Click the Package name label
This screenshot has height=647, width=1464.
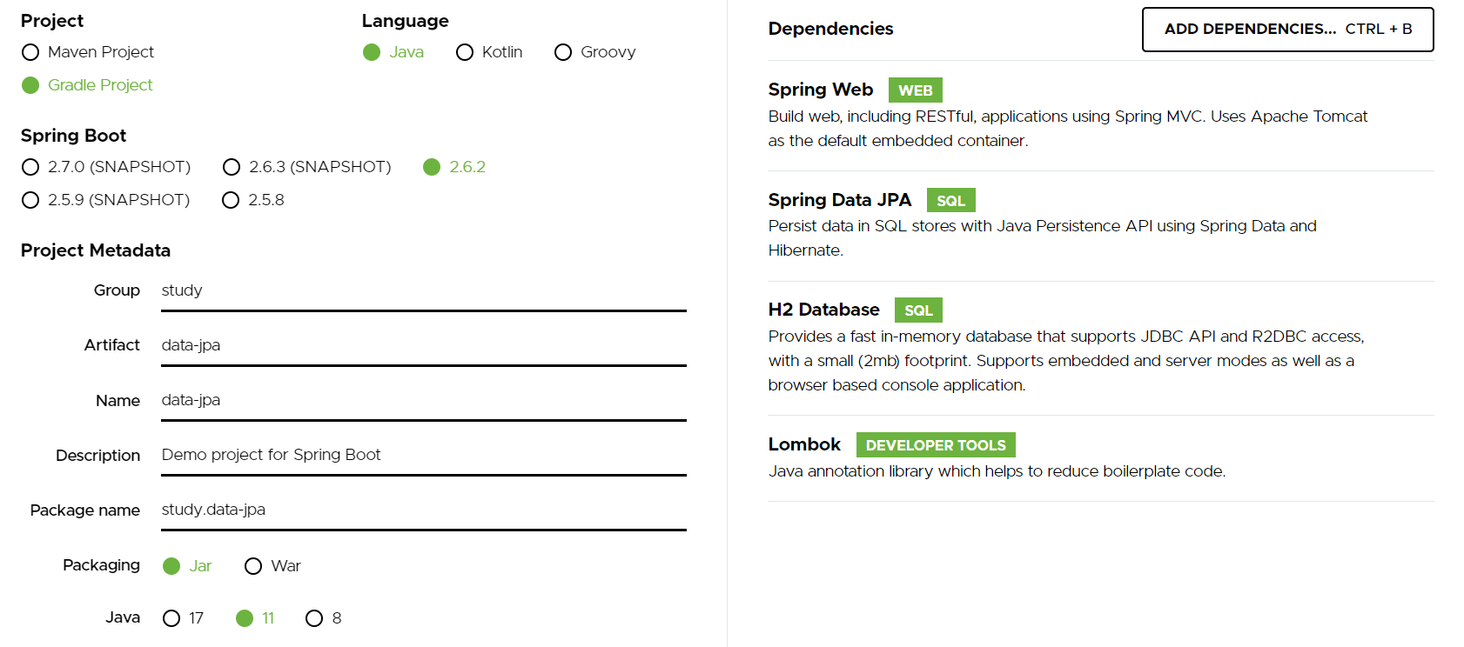pyautogui.click(x=85, y=510)
